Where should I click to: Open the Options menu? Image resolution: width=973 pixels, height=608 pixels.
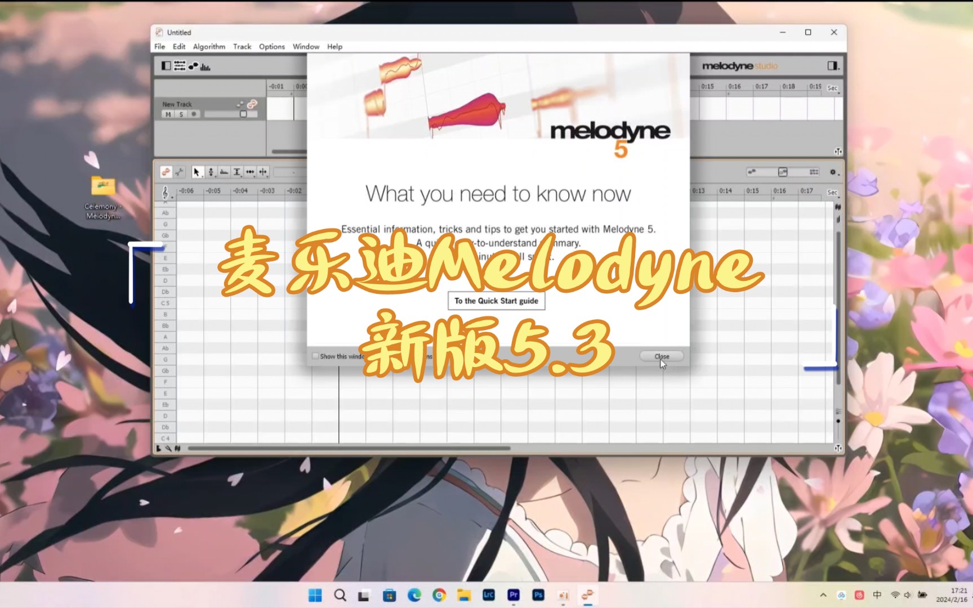pos(272,47)
